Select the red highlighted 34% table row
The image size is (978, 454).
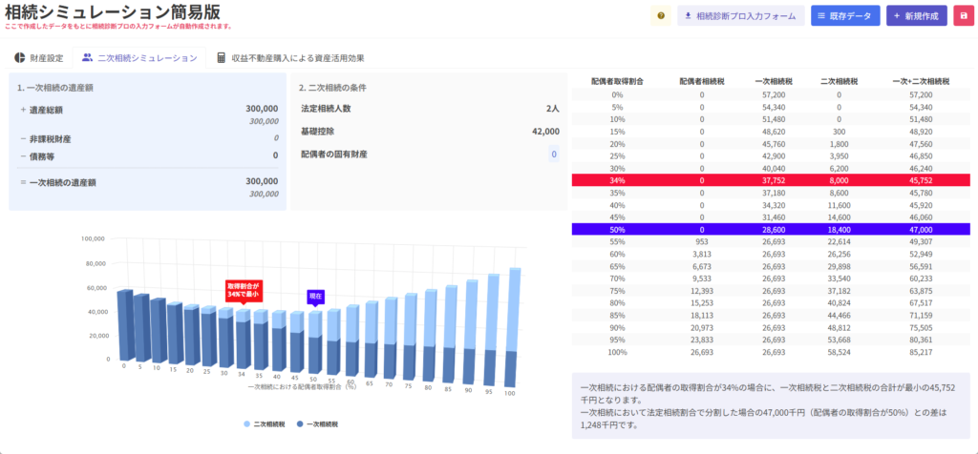(x=770, y=179)
